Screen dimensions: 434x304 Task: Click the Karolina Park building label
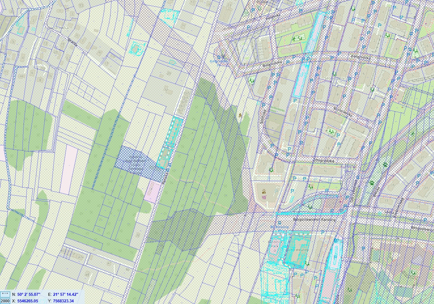[272, 245]
